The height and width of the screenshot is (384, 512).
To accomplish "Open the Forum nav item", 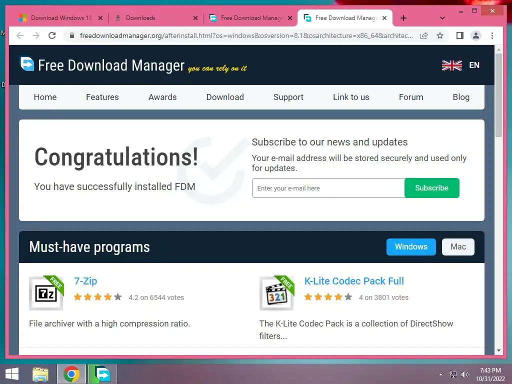I will 411,97.
